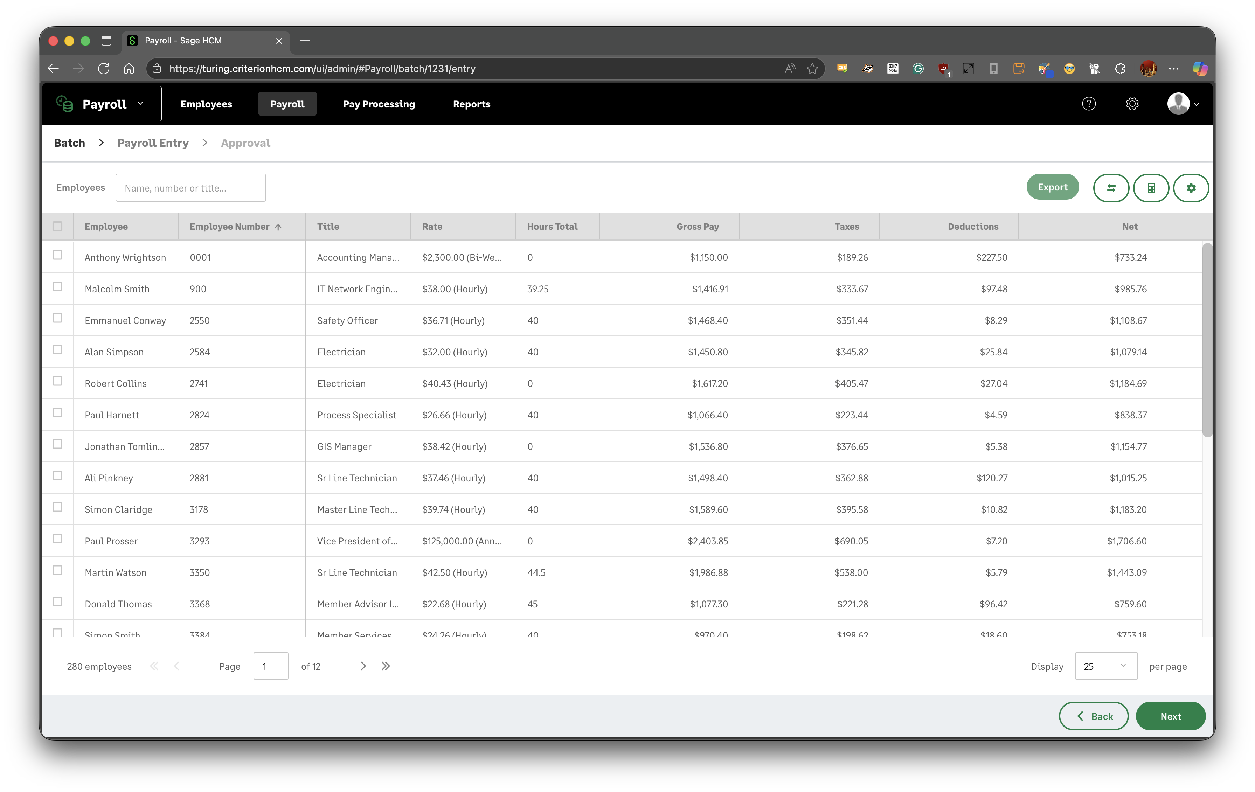The image size is (1255, 792).
Task: Jump to last page double arrow
Action: (x=386, y=666)
